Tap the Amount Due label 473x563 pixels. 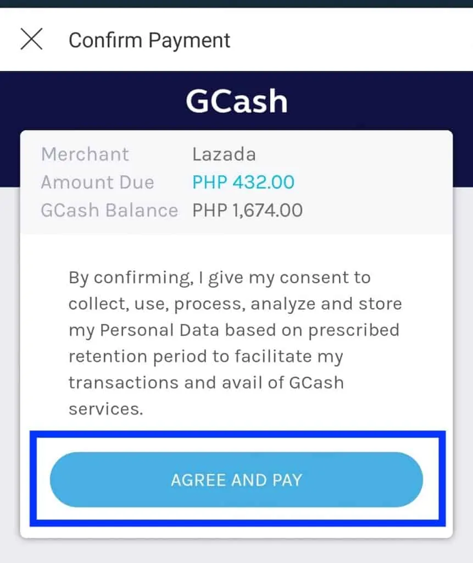(x=97, y=182)
